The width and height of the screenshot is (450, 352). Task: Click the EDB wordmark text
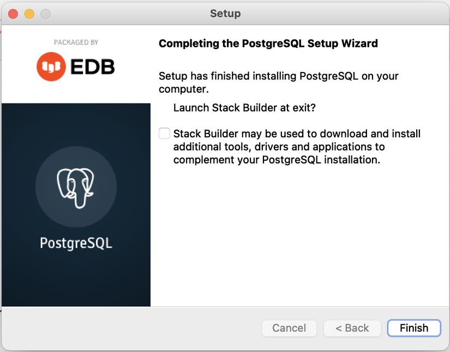92,66
